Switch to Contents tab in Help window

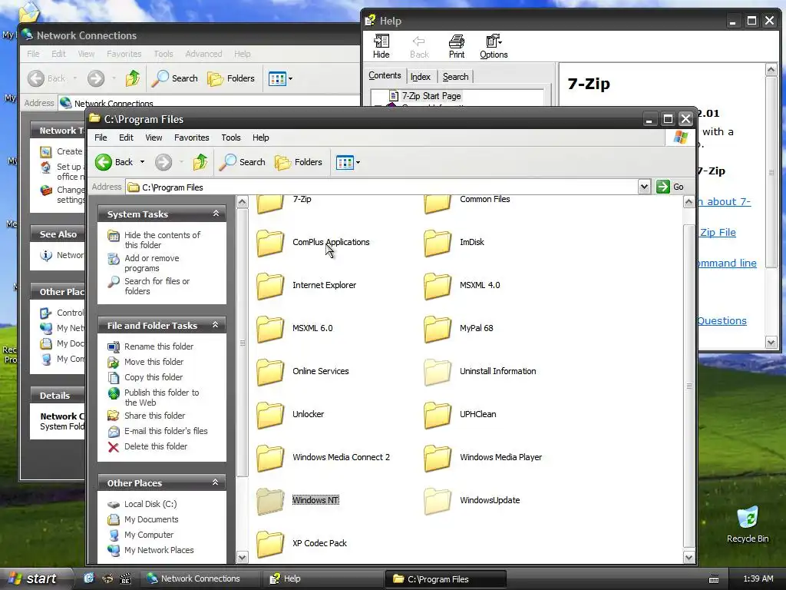tap(385, 75)
